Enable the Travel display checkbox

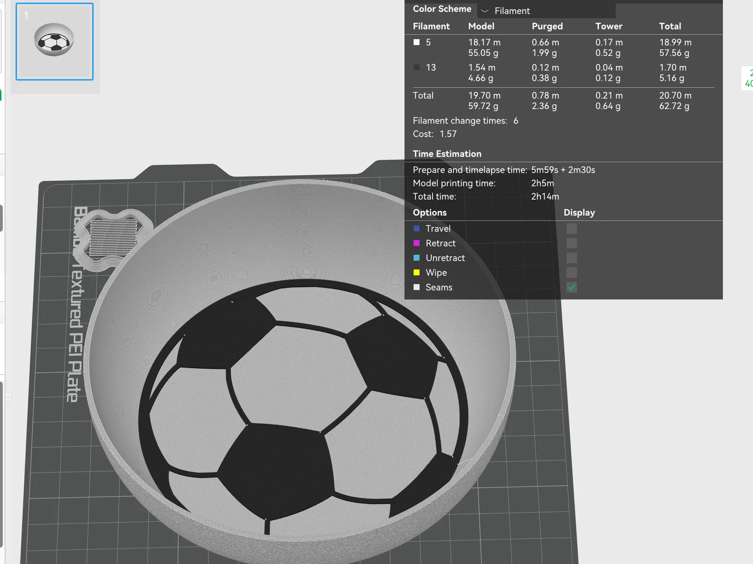point(571,228)
